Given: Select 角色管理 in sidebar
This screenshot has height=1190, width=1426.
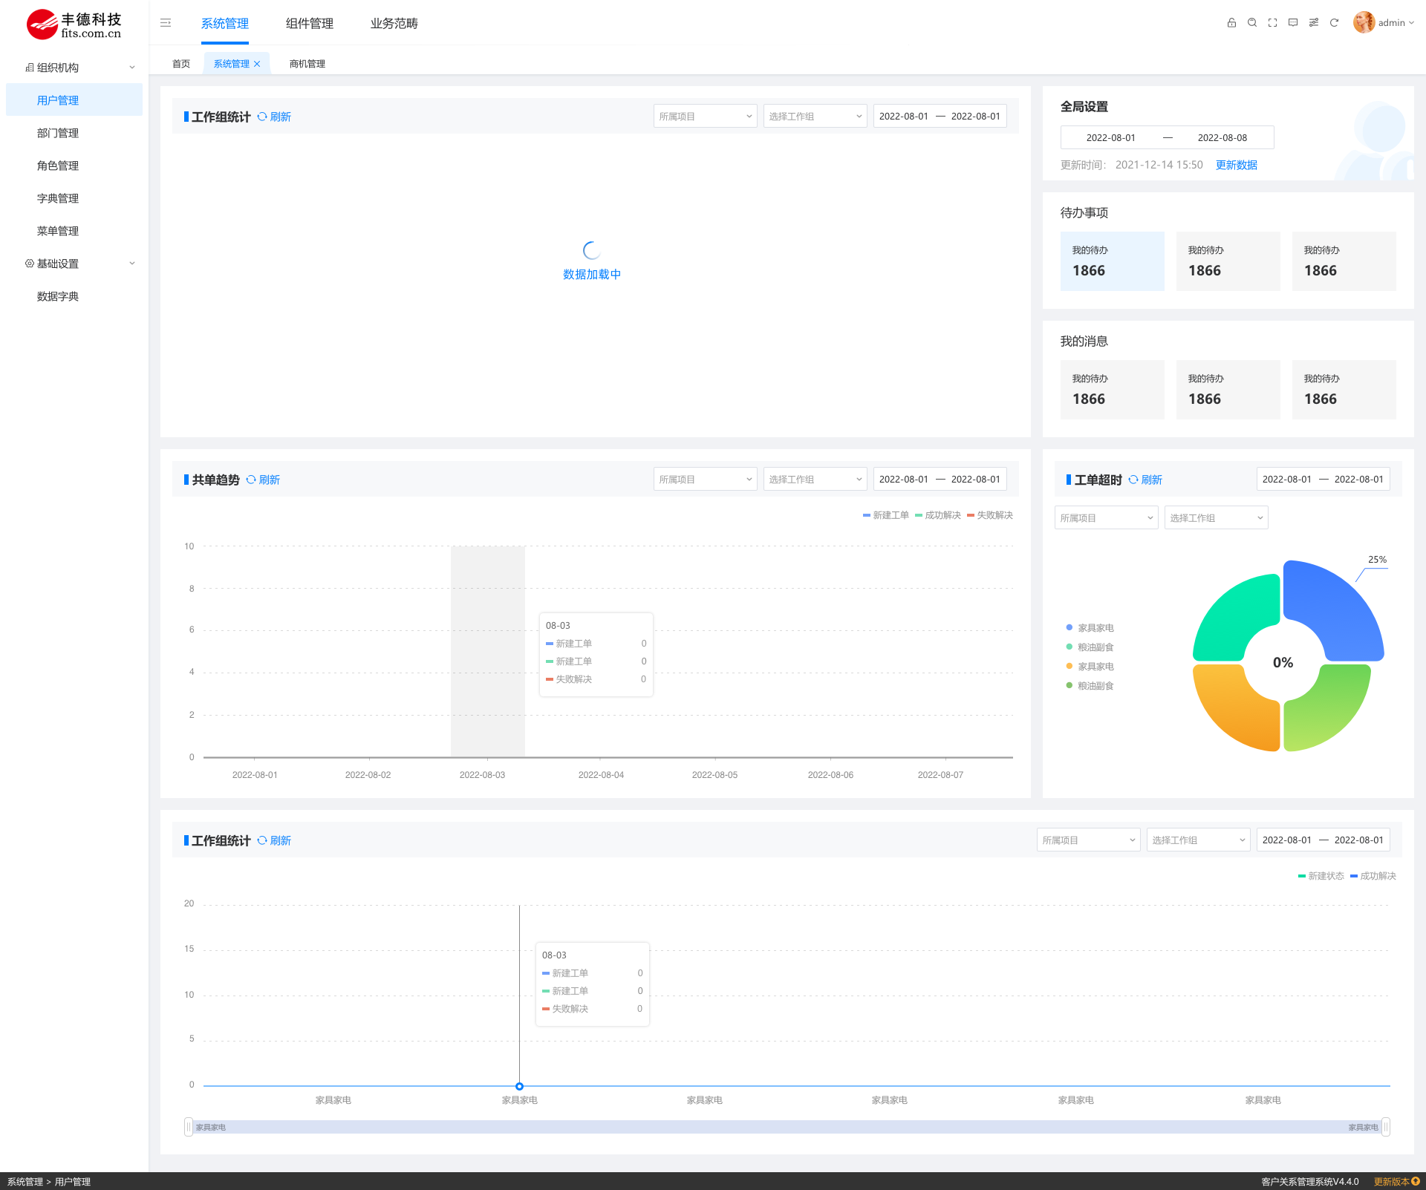Looking at the screenshot, I should [74, 166].
